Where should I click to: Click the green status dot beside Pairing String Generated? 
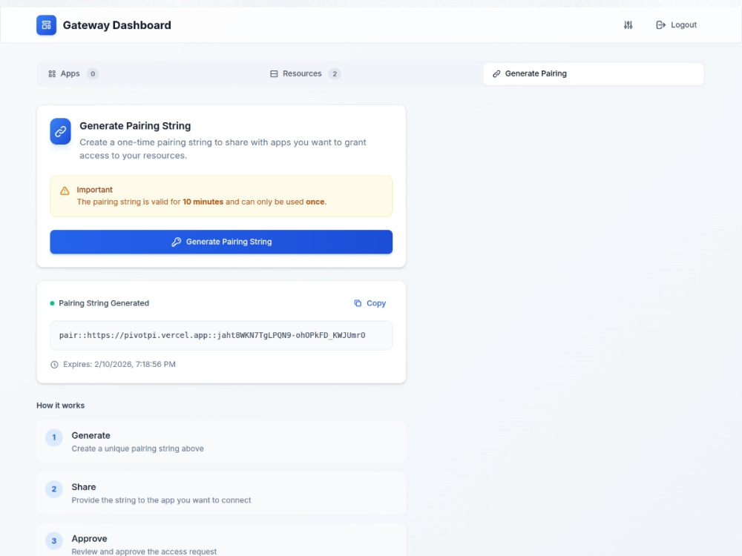point(52,303)
